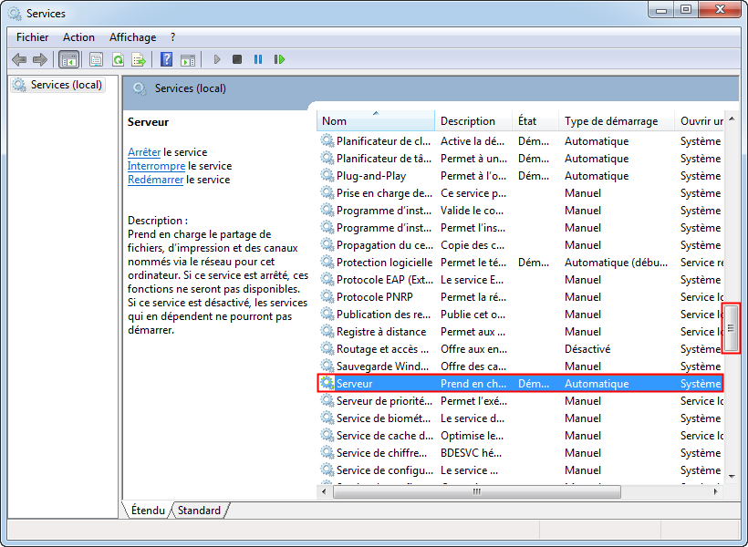Open Properties via the toolbar icon
748x547 pixels.
pos(96,59)
